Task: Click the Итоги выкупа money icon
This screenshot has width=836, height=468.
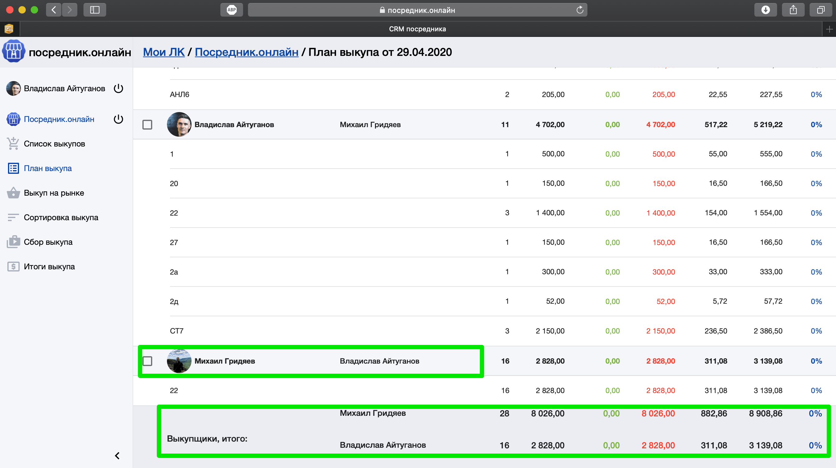Action: 13,267
